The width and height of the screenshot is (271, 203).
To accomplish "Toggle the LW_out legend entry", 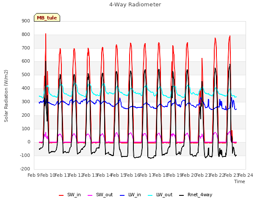I will coord(160,195).
